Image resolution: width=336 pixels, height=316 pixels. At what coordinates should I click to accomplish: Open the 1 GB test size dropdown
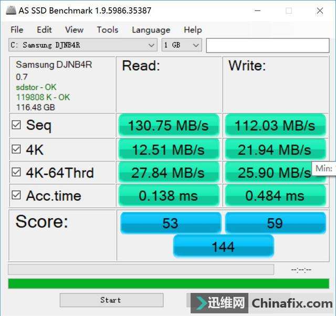pyautogui.click(x=182, y=45)
